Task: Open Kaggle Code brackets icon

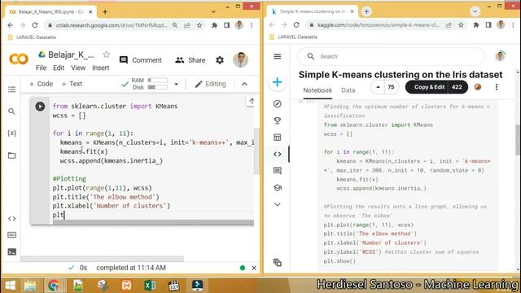Action: (277, 154)
